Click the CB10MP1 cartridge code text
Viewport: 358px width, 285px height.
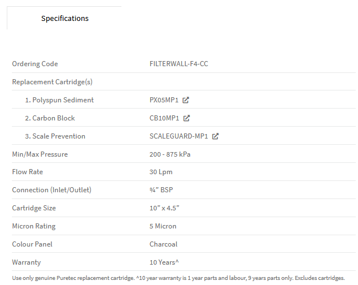pos(164,118)
